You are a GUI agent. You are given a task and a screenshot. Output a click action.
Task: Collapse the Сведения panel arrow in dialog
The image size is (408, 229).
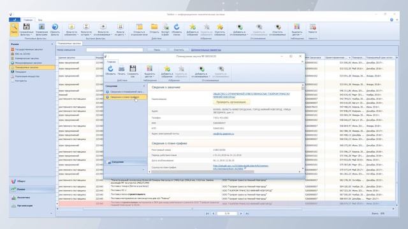pyautogui.click(x=144, y=86)
